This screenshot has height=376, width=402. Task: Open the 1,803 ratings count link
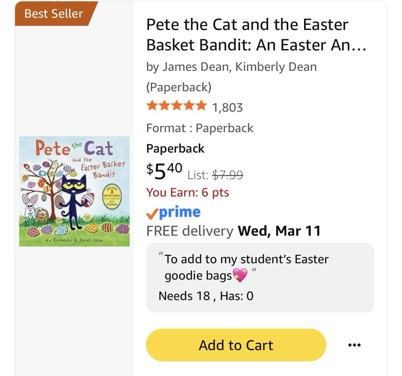pyautogui.click(x=227, y=108)
